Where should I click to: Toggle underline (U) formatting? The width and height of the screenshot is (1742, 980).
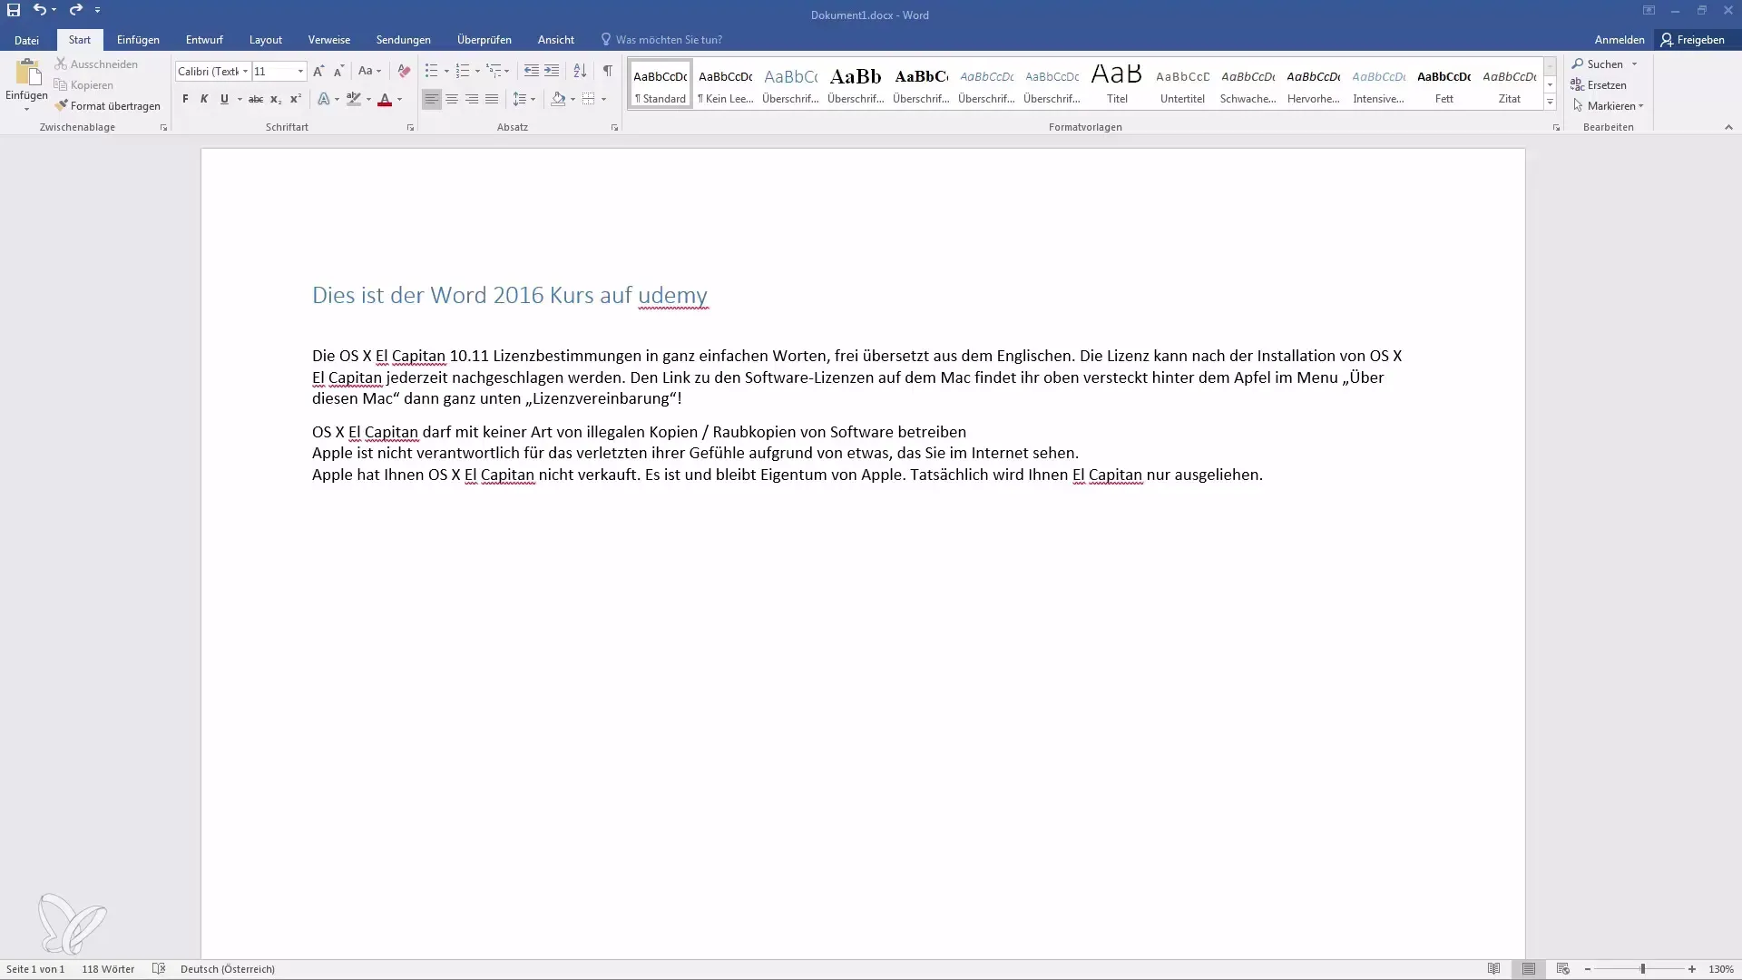[224, 99]
